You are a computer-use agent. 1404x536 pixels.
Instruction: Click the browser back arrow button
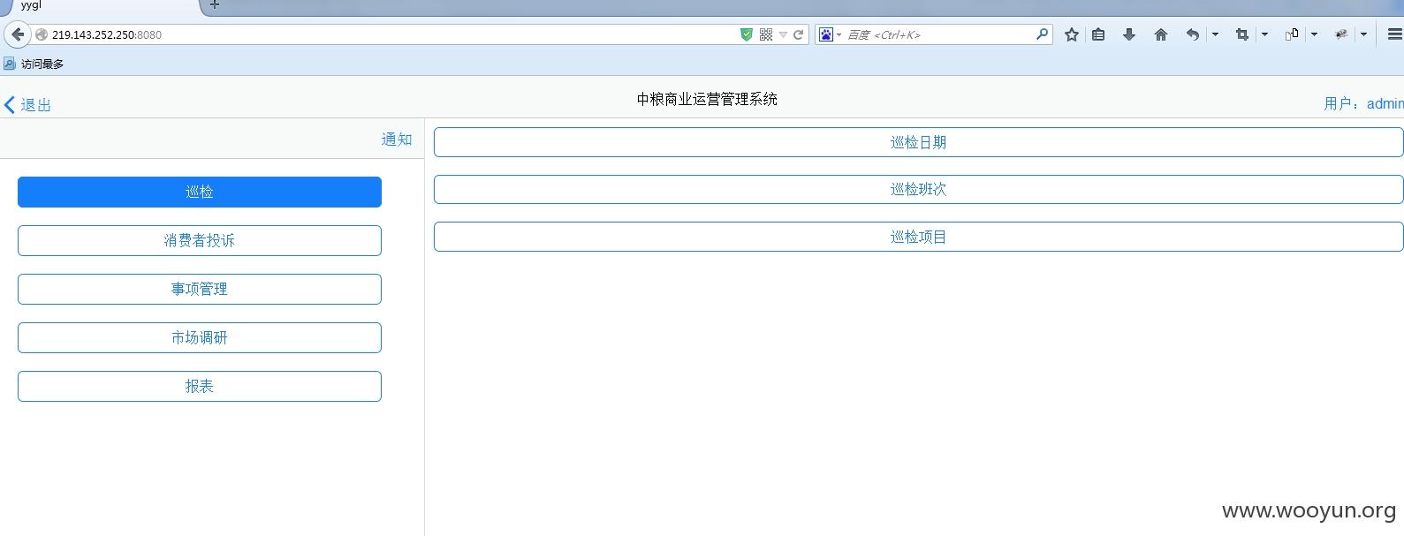pos(18,34)
